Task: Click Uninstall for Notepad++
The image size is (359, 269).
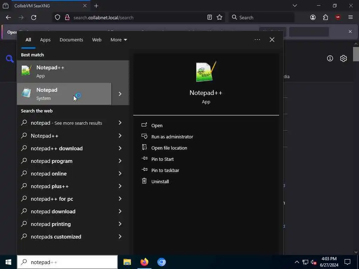Action: click(x=160, y=181)
